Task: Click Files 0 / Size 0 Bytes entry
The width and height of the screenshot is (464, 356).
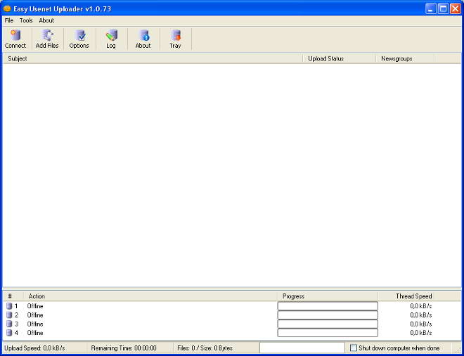Action: [205, 348]
